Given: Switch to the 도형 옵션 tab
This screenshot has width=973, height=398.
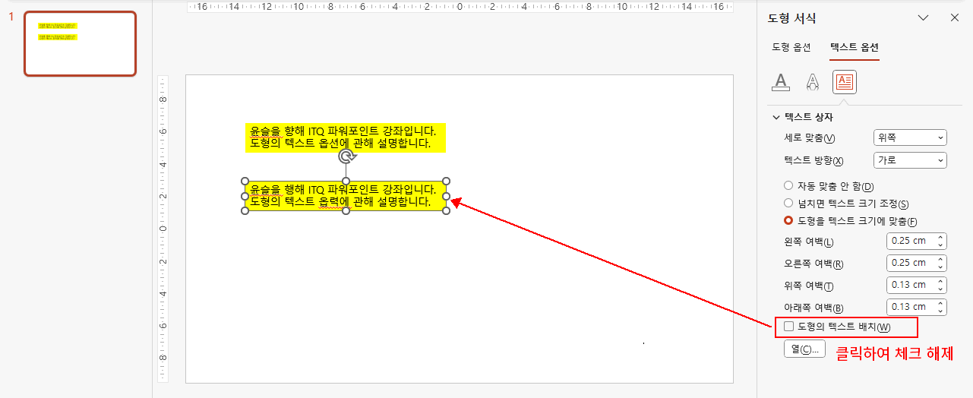Looking at the screenshot, I should click(x=791, y=47).
